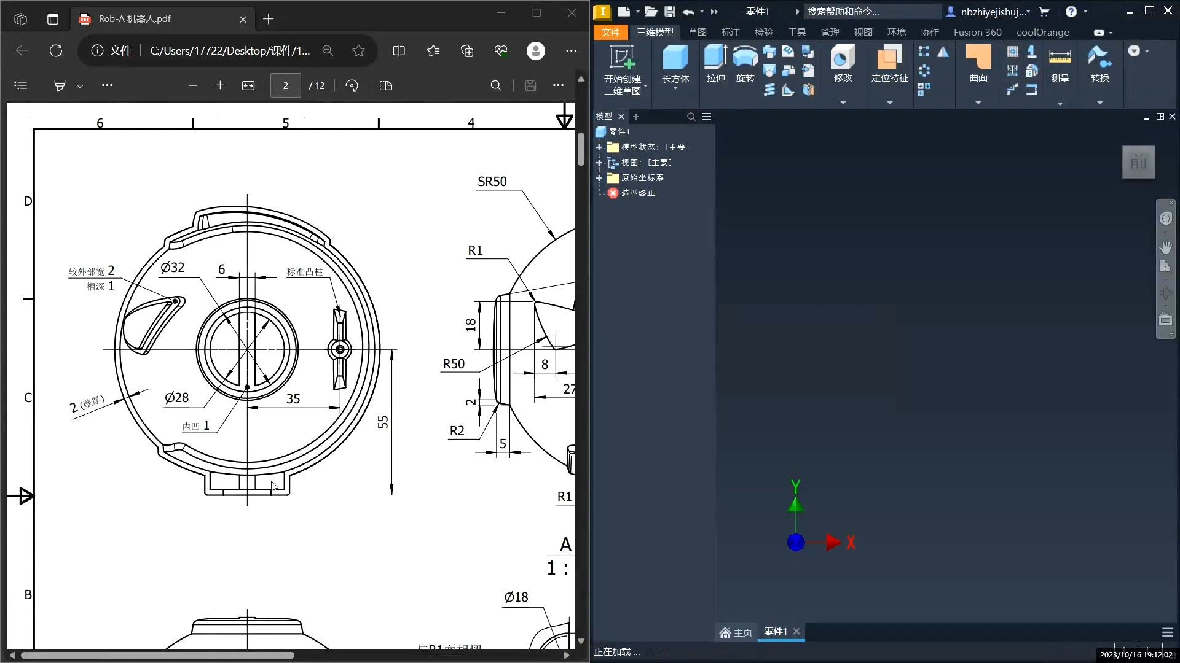Click the Pan hand in navigation bar
1180x663 pixels.
pos(1165,247)
